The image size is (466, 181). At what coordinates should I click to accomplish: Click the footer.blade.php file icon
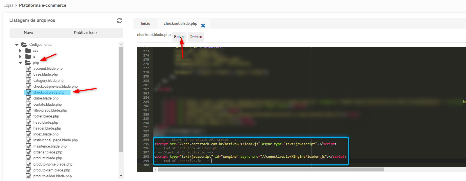pos(29,116)
